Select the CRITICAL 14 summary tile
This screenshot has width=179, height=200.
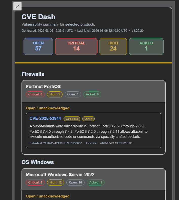coord(76,46)
